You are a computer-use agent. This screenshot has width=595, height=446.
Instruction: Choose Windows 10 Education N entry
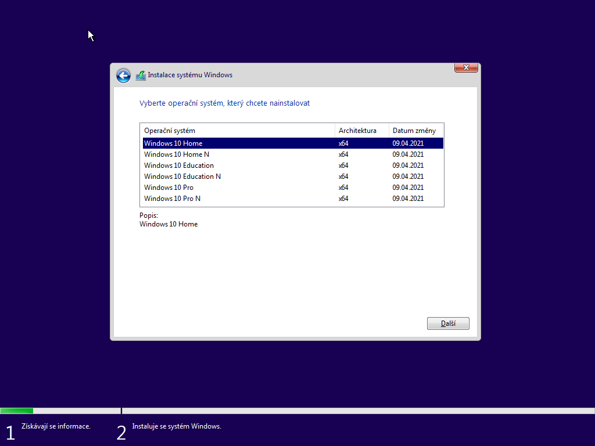point(182,177)
